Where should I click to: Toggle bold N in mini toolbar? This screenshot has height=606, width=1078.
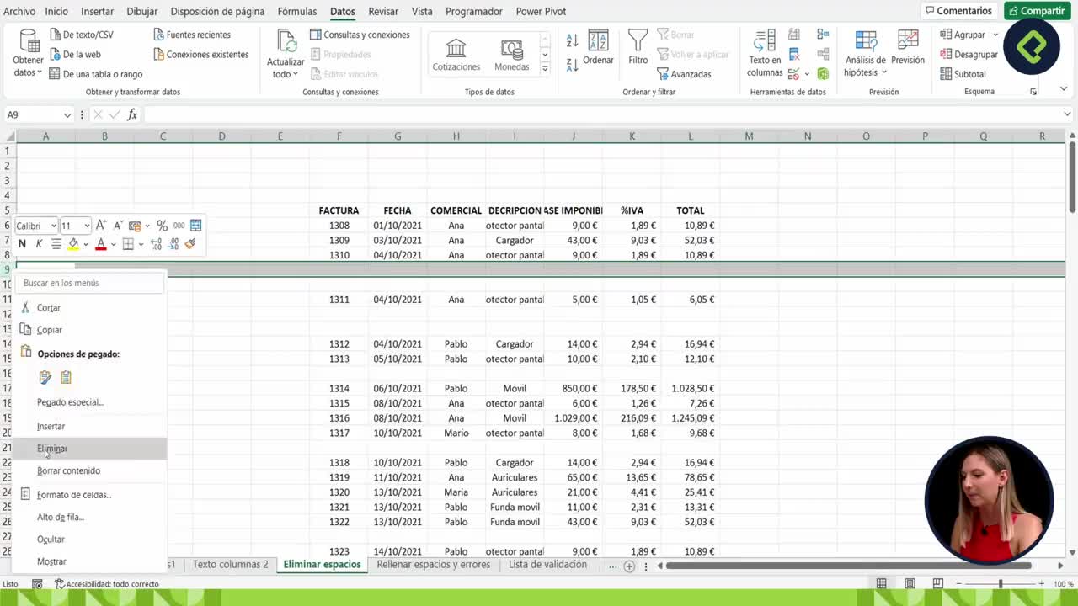pyautogui.click(x=22, y=244)
